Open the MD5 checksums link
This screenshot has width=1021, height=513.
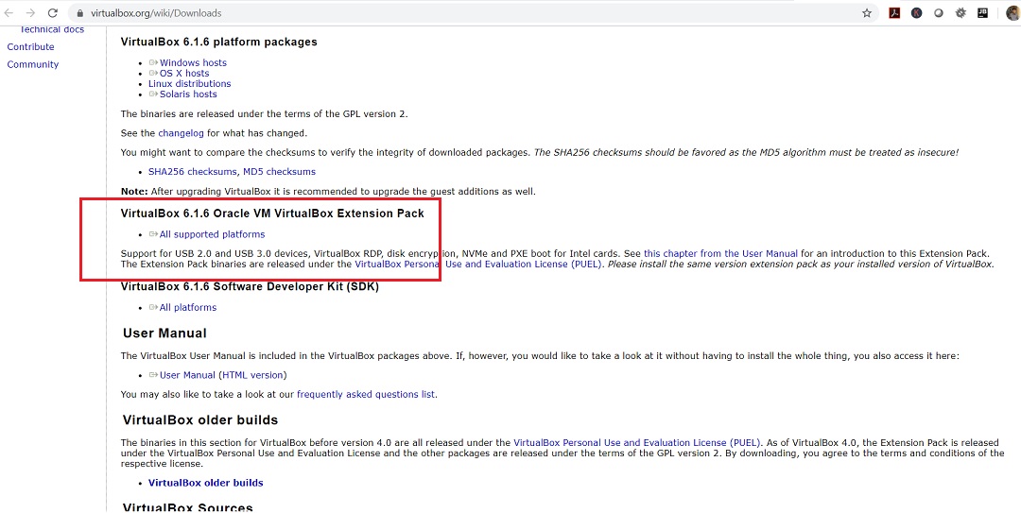[279, 172]
